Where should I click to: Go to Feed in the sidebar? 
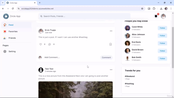pos(16,25)
